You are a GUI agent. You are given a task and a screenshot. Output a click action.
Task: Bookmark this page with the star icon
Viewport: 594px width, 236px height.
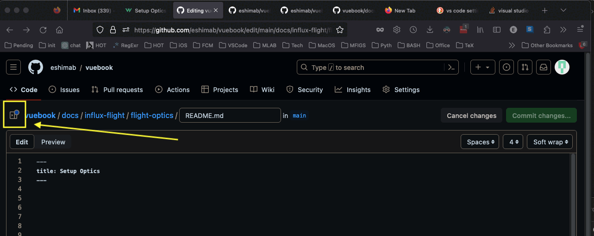(x=340, y=30)
